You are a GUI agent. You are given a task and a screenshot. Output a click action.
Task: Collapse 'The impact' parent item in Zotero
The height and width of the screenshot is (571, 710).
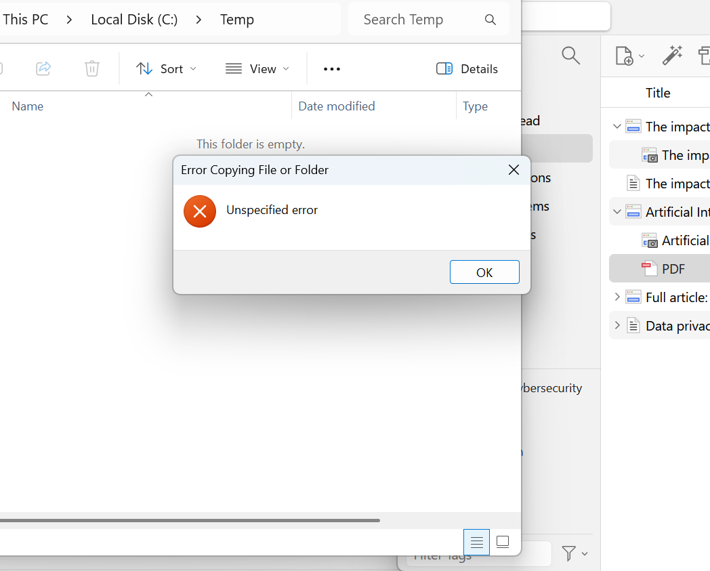coord(617,127)
